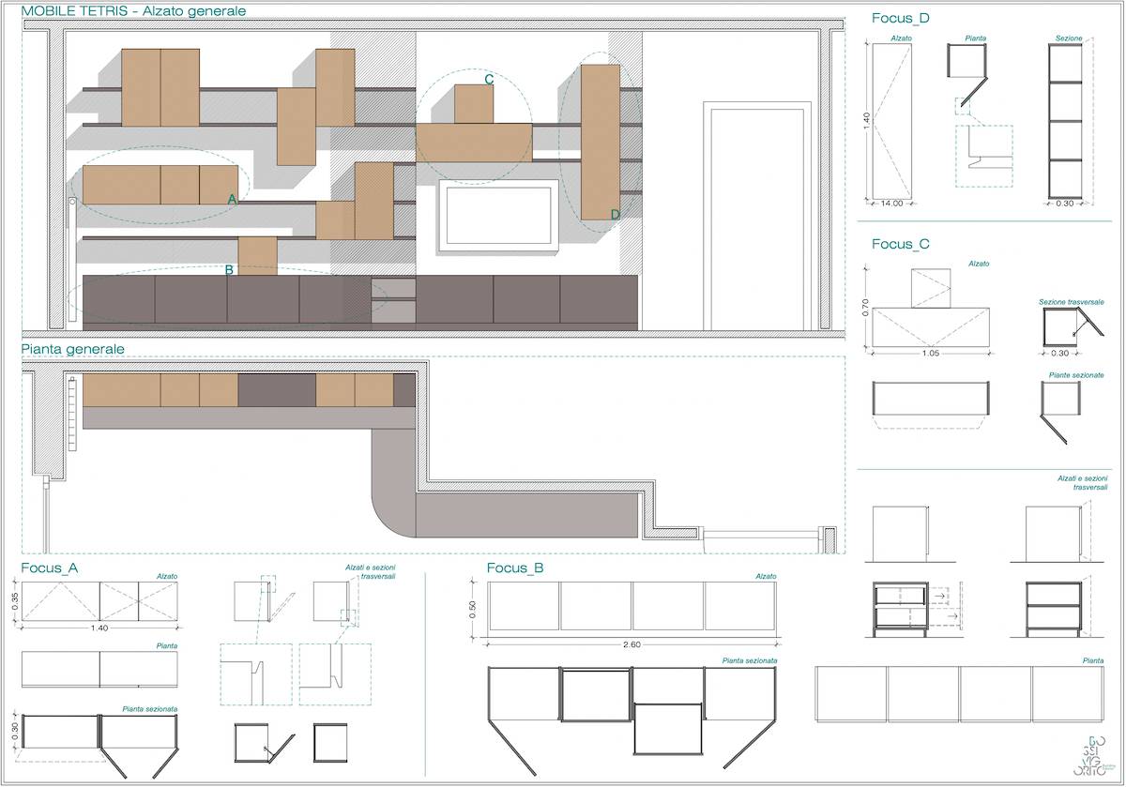Click the Focus_D dashed hinge detail box
The width and height of the screenshot is (1126, 787).
pos(984,155)
